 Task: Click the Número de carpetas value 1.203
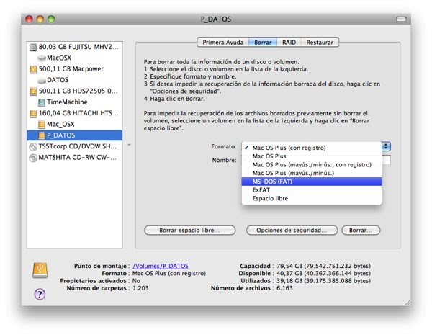pos(140,288)
